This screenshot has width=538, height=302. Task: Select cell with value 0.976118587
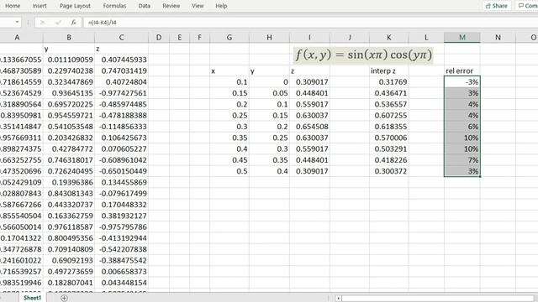(x=69, y=227)
